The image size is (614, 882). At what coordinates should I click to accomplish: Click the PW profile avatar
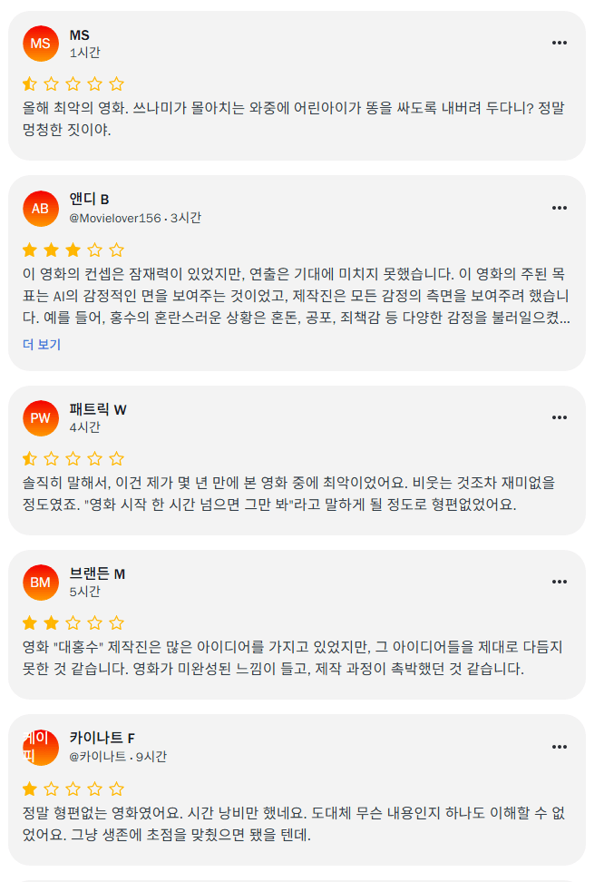tap(40, 418)
